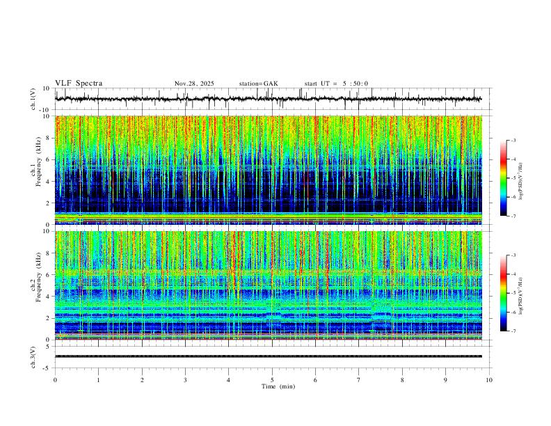The height and width of the screenshot is (426, 551).
Task: Click the "4" kHz tick on ch.2 spectrogram
Action: [x=49, y=297]
